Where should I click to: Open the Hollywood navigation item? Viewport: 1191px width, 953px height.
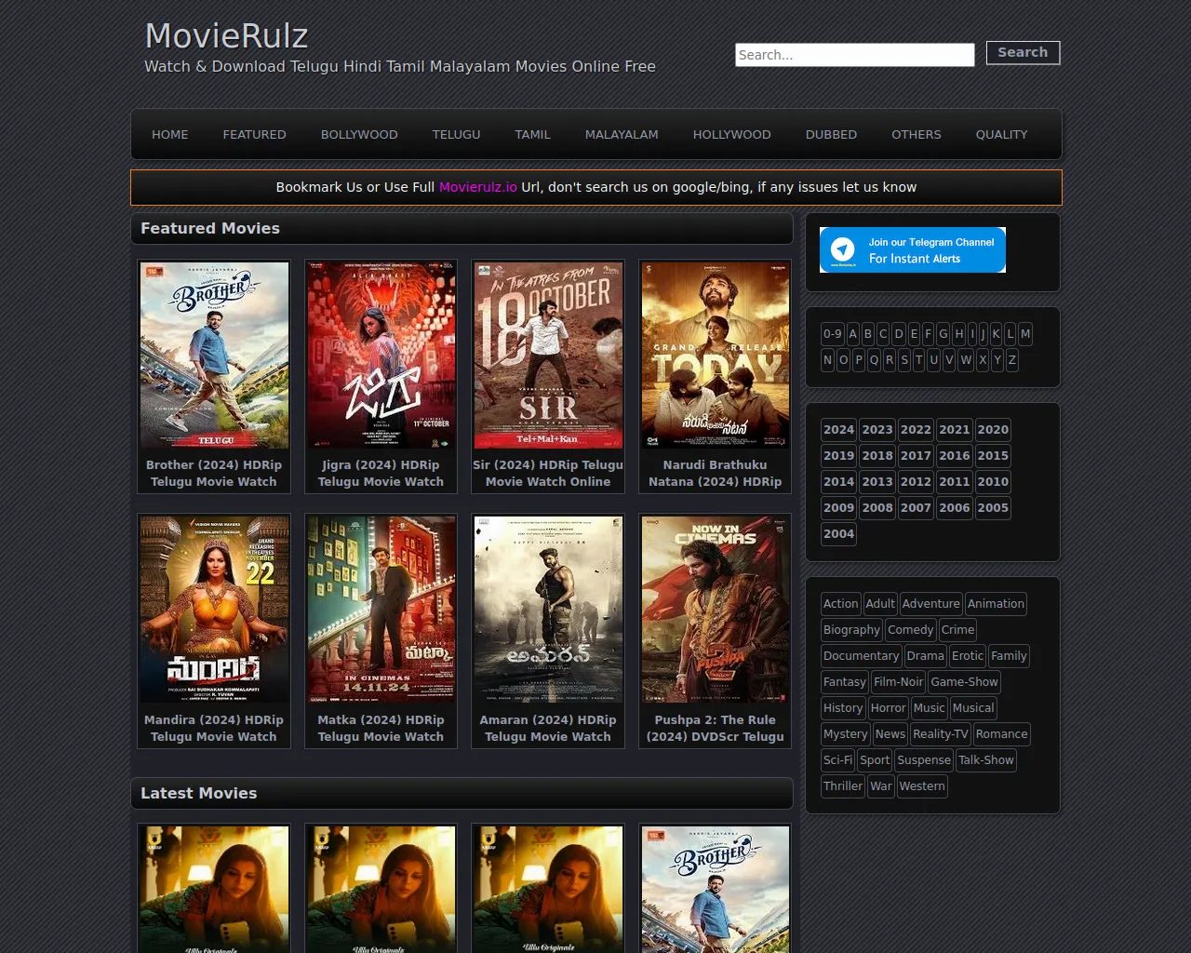click(731, 135)
